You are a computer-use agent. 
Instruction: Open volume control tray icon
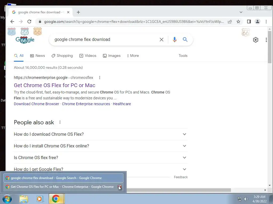pos(246,199)
